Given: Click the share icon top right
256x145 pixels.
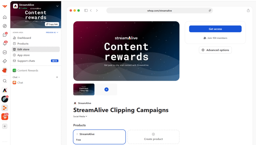Looking at the screenshot, I should pyautogui.click(x=248, y=10).
